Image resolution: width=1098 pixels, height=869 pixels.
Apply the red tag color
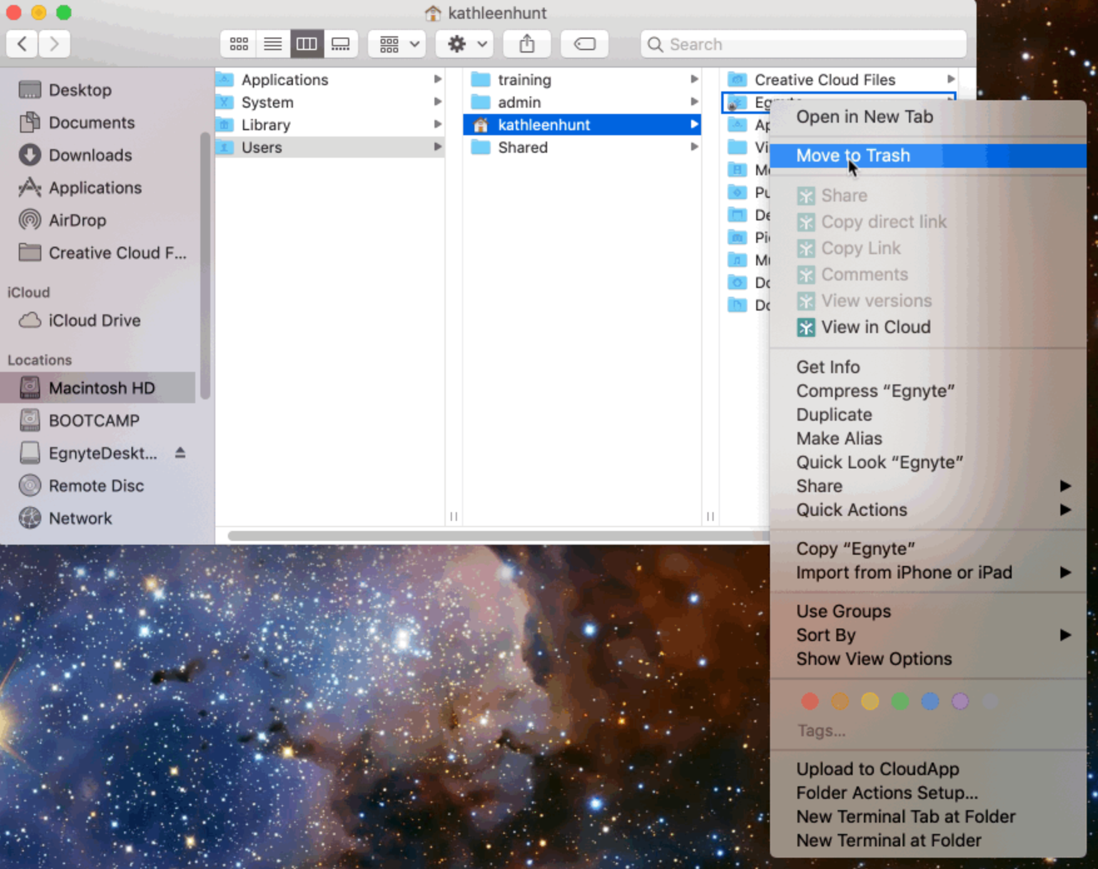809,701
